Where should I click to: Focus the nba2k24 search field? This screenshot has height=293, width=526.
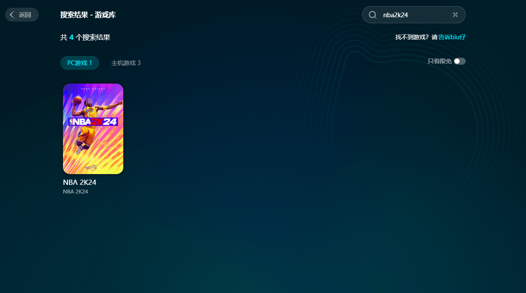pyautogui.click(x=414, y=15)
